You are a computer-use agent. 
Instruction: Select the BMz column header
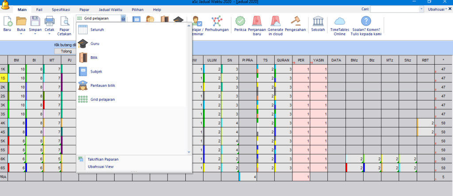coord(355,60)
